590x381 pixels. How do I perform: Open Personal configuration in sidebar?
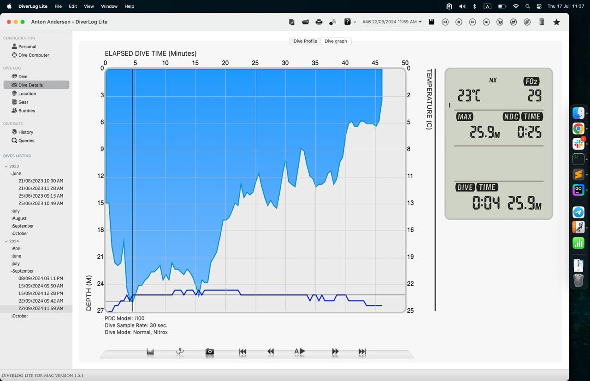(x=27, y=47)
